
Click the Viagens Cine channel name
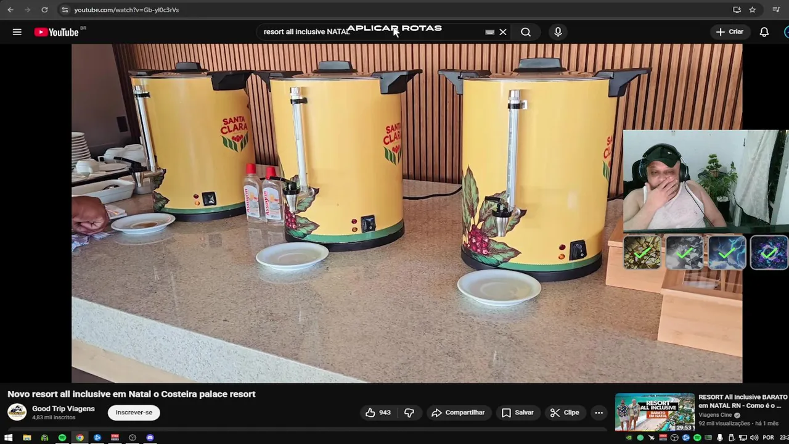pos(715,415)
